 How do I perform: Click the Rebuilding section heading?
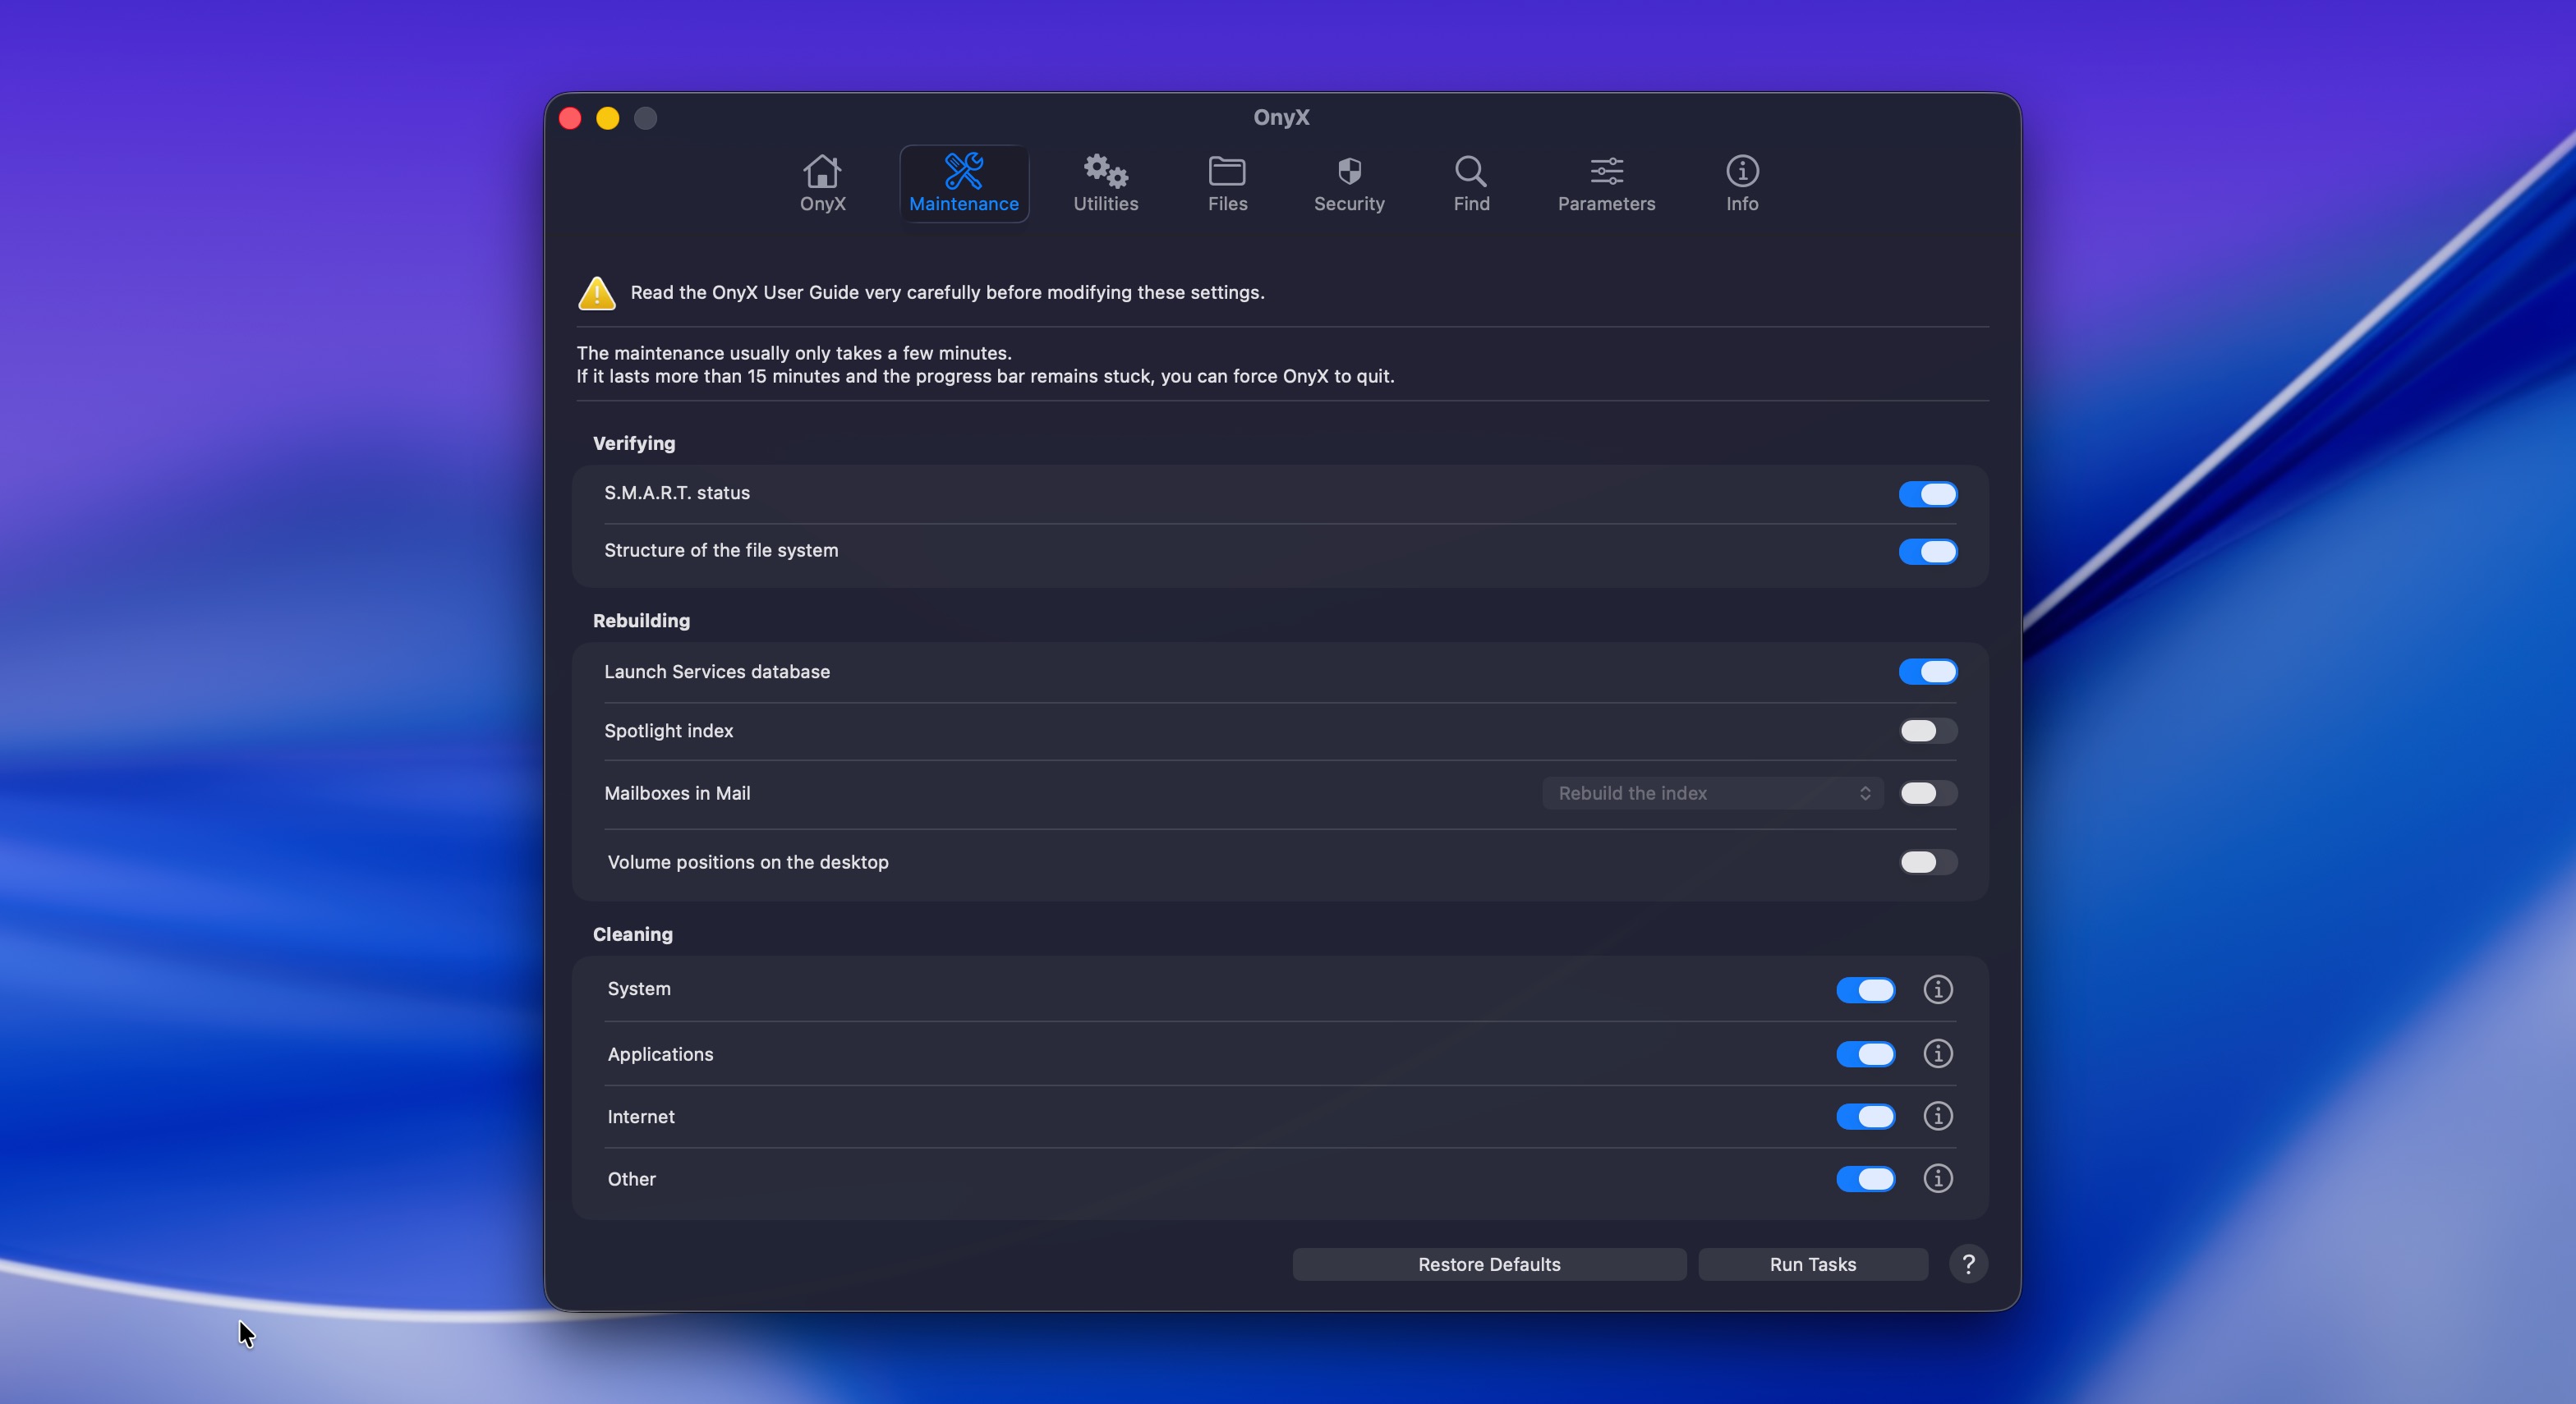click(641, 621)
